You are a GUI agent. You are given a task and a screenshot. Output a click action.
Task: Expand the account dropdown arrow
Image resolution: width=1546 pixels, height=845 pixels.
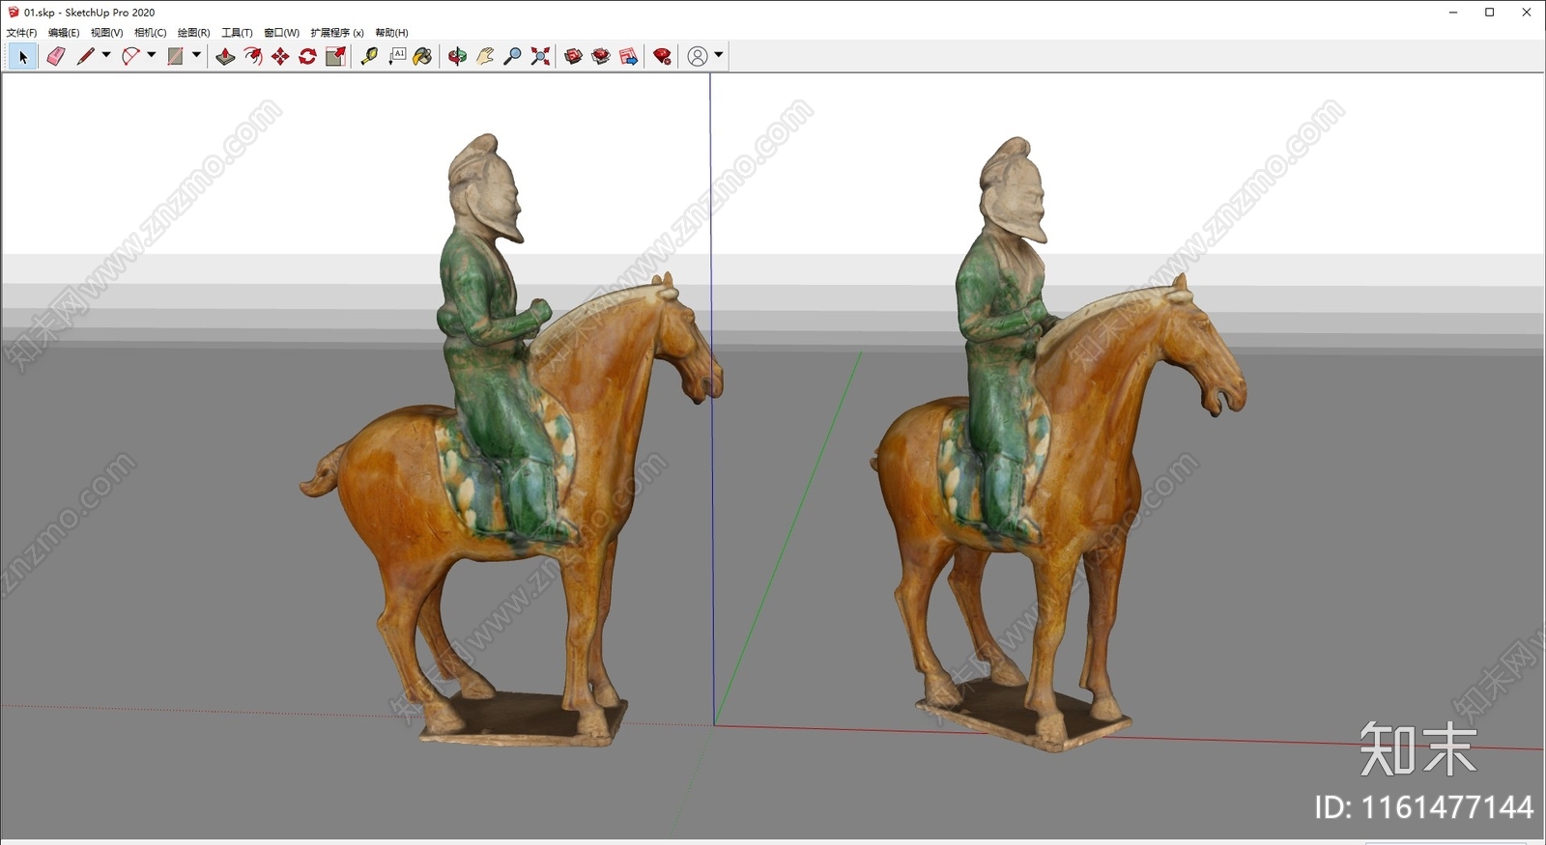coord(718,55)
